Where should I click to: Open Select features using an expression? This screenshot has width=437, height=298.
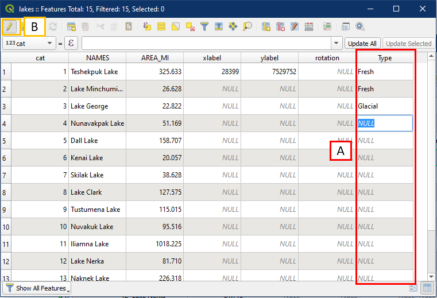coord(147,26)
